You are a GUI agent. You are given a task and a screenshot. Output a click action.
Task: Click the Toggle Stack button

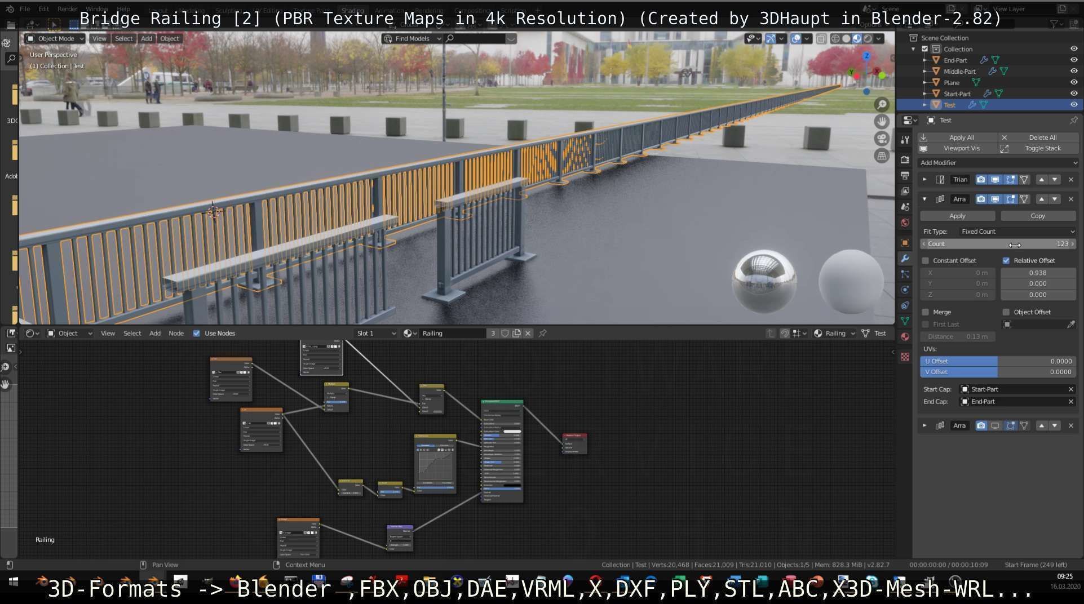coord(1038,149)
